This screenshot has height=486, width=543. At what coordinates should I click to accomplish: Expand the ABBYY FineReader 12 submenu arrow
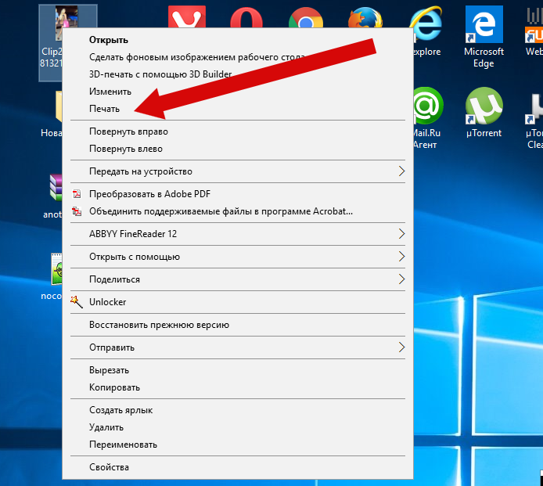pyautogui.click(x=401, y=234)
